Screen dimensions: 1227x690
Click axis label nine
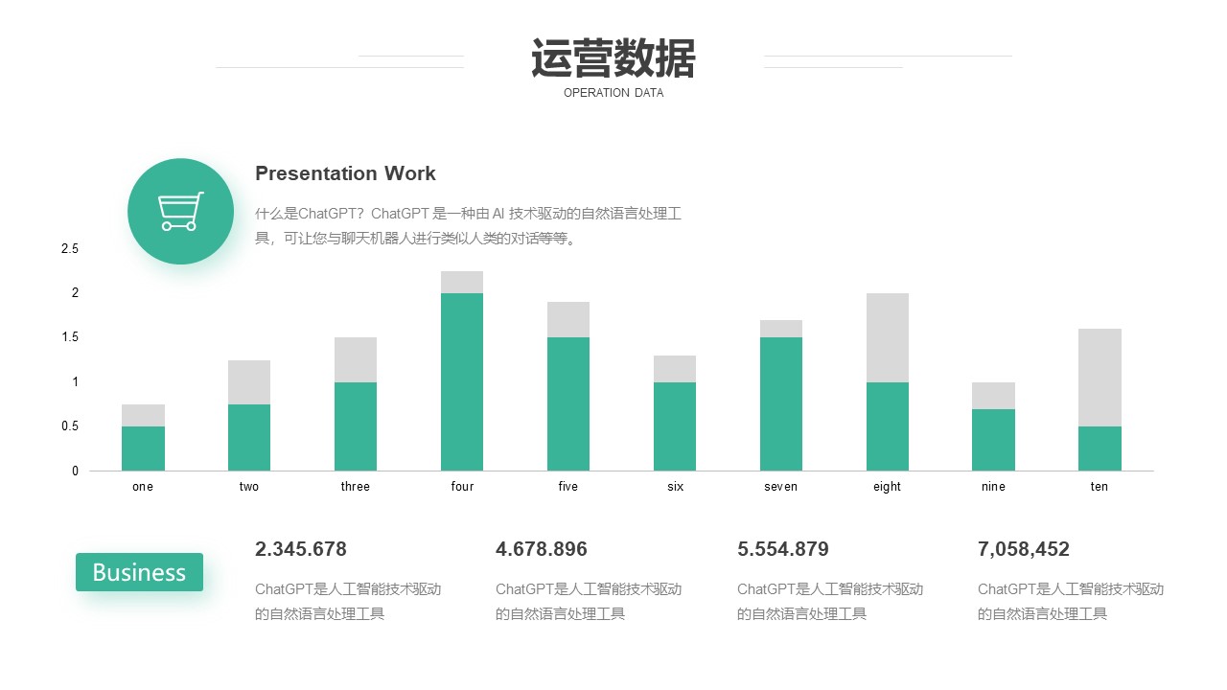[x=994, y=487]
